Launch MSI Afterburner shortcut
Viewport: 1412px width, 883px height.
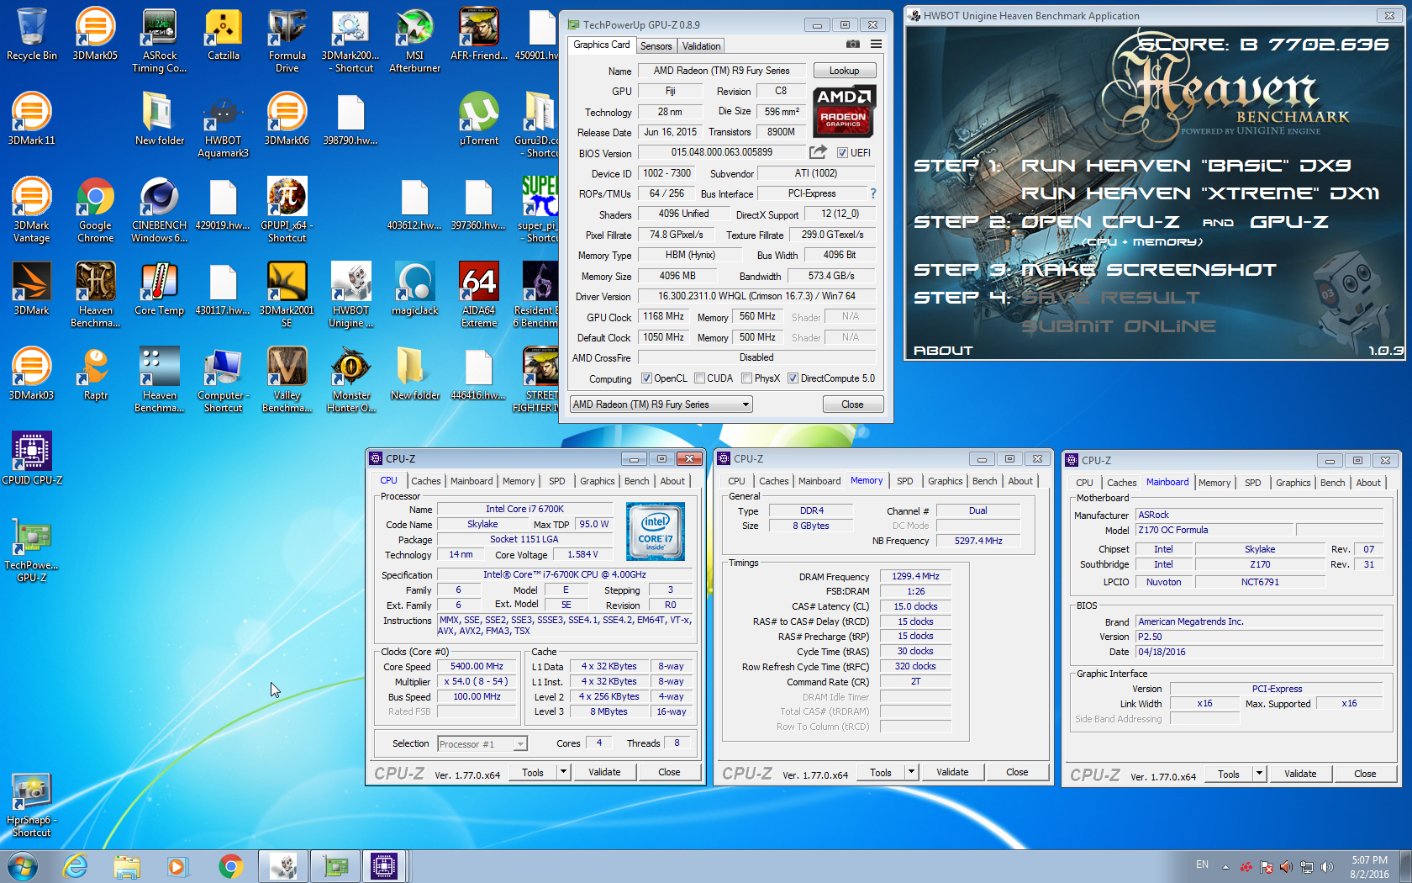(414, 40)
